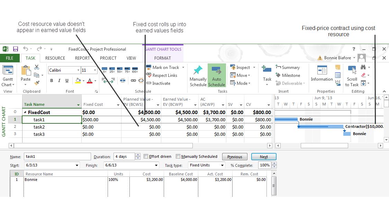The image size is (389, 204).
Task: Pick the yellow background color swatch
Action: (78, 81)
